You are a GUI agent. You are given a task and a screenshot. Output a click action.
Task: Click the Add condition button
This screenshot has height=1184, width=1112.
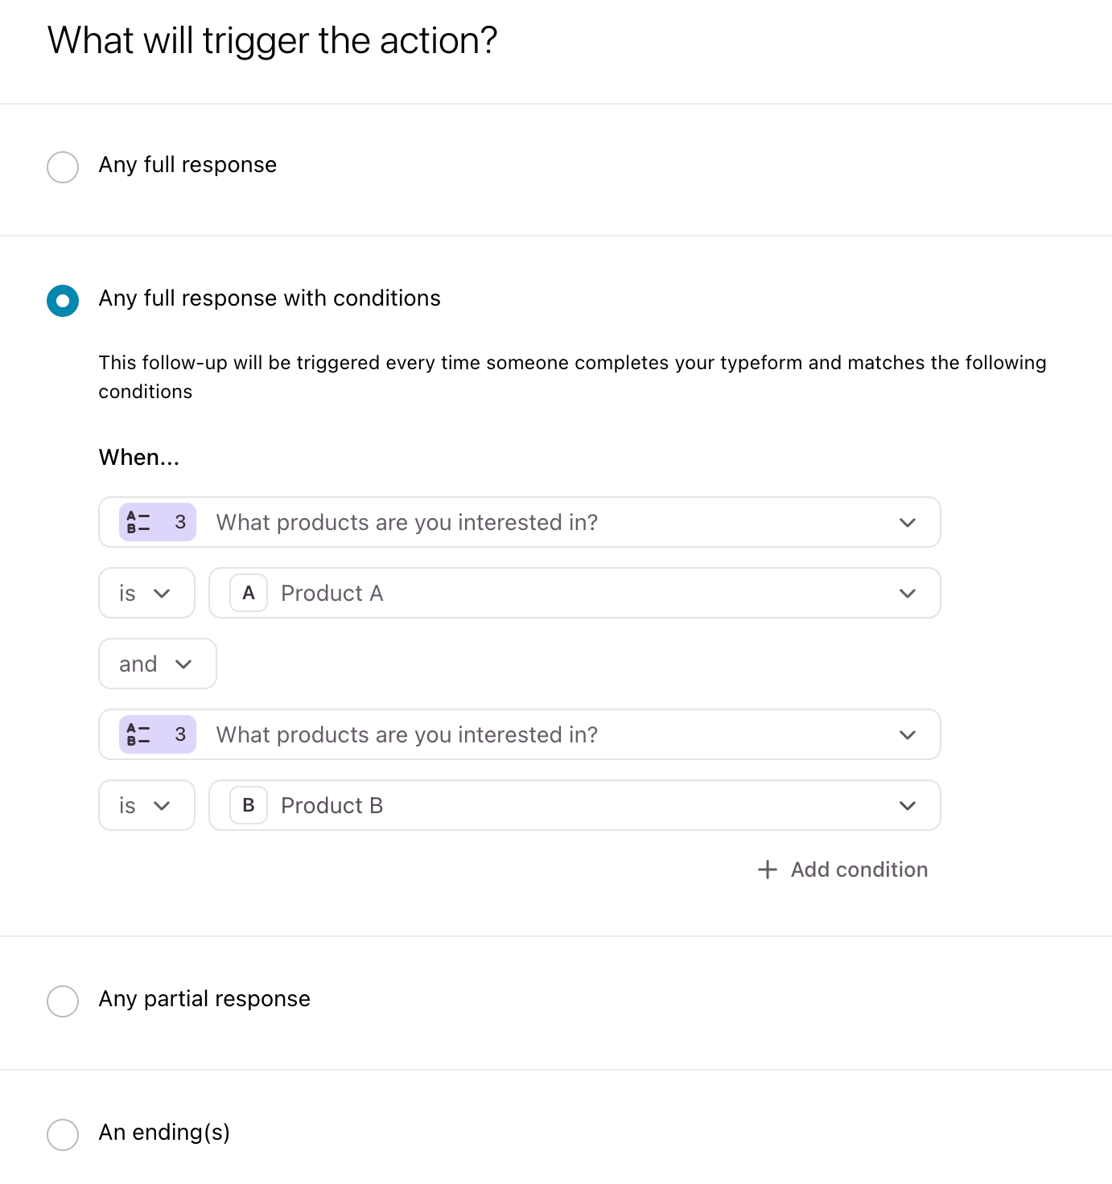(842, 869)
